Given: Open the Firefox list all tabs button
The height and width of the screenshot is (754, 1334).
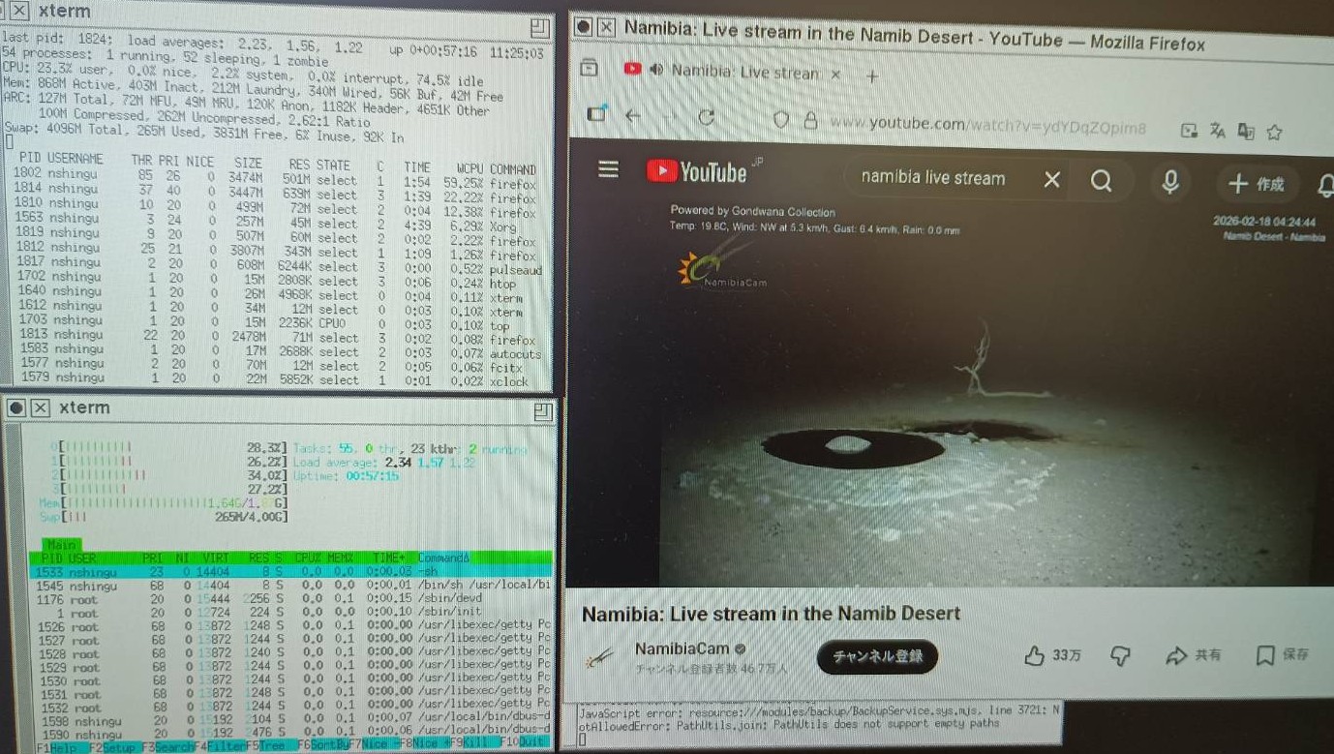Looking at the screenshot, I should (589, 69).
